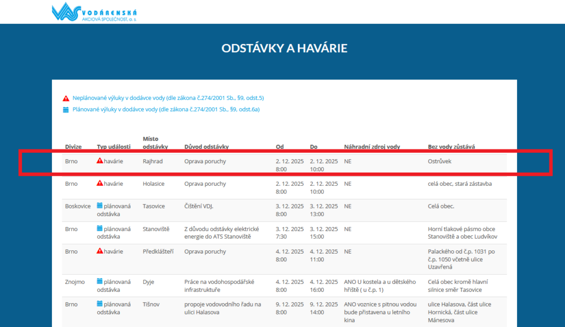Click red warning icon beside Neplánované výluky legend
The height and width of the screenshot is (327, 565).
(x=66, y=98)
